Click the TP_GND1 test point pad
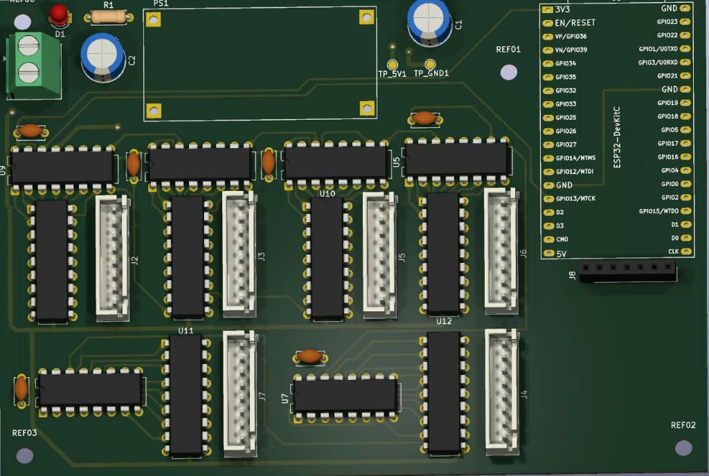 coord(431,64)
